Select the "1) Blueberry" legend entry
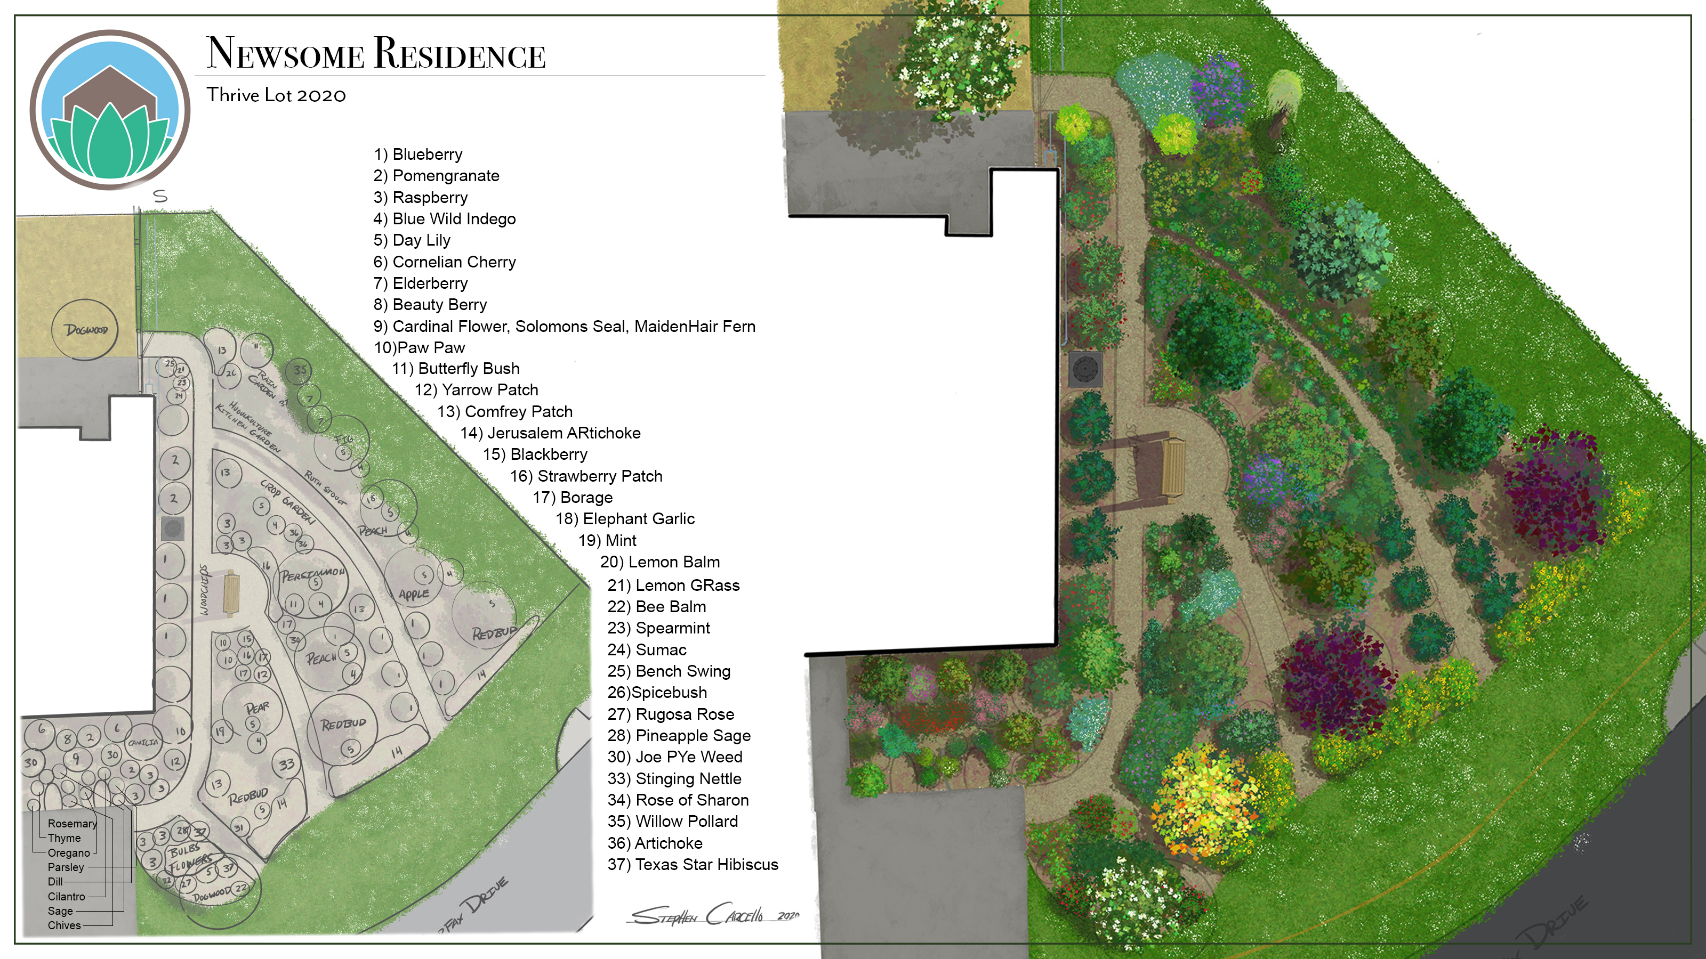Viewport: 1706px width, 959px height. [418, 154]
